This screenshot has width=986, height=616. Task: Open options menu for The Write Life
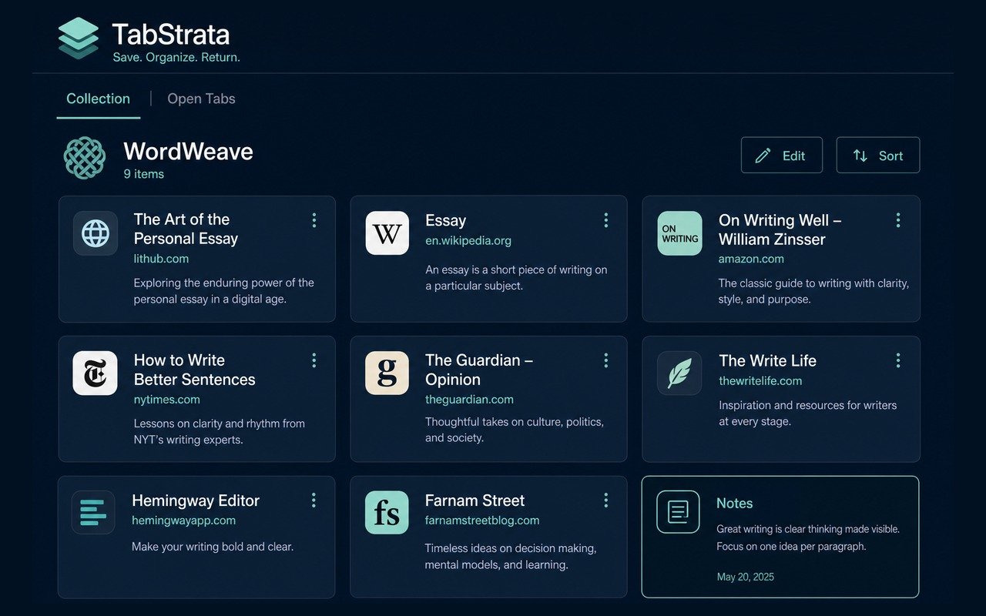(x=897, y=360)
